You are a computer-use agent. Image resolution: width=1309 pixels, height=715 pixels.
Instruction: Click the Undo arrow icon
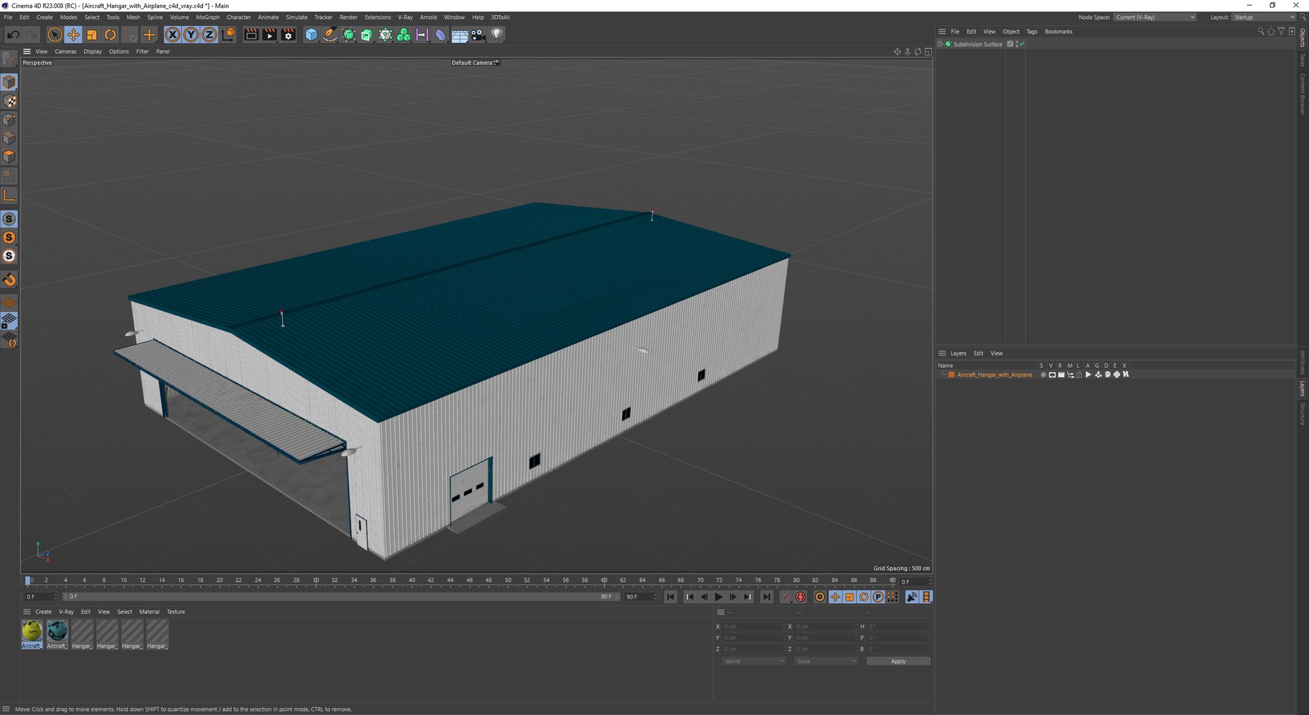[13, 35]
